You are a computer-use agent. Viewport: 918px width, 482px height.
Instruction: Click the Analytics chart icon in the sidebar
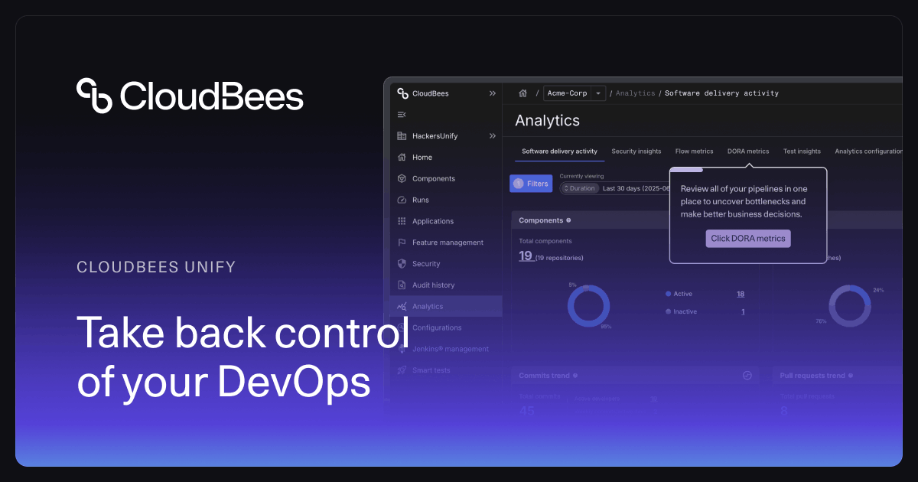pyautogui.click(x=402, y=306)
